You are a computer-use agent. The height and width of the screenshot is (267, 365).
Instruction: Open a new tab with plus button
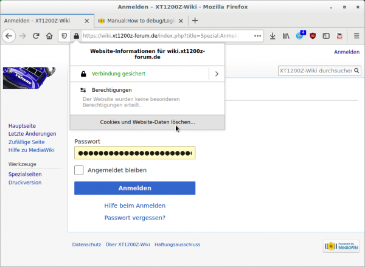click(x=195, y=20)
